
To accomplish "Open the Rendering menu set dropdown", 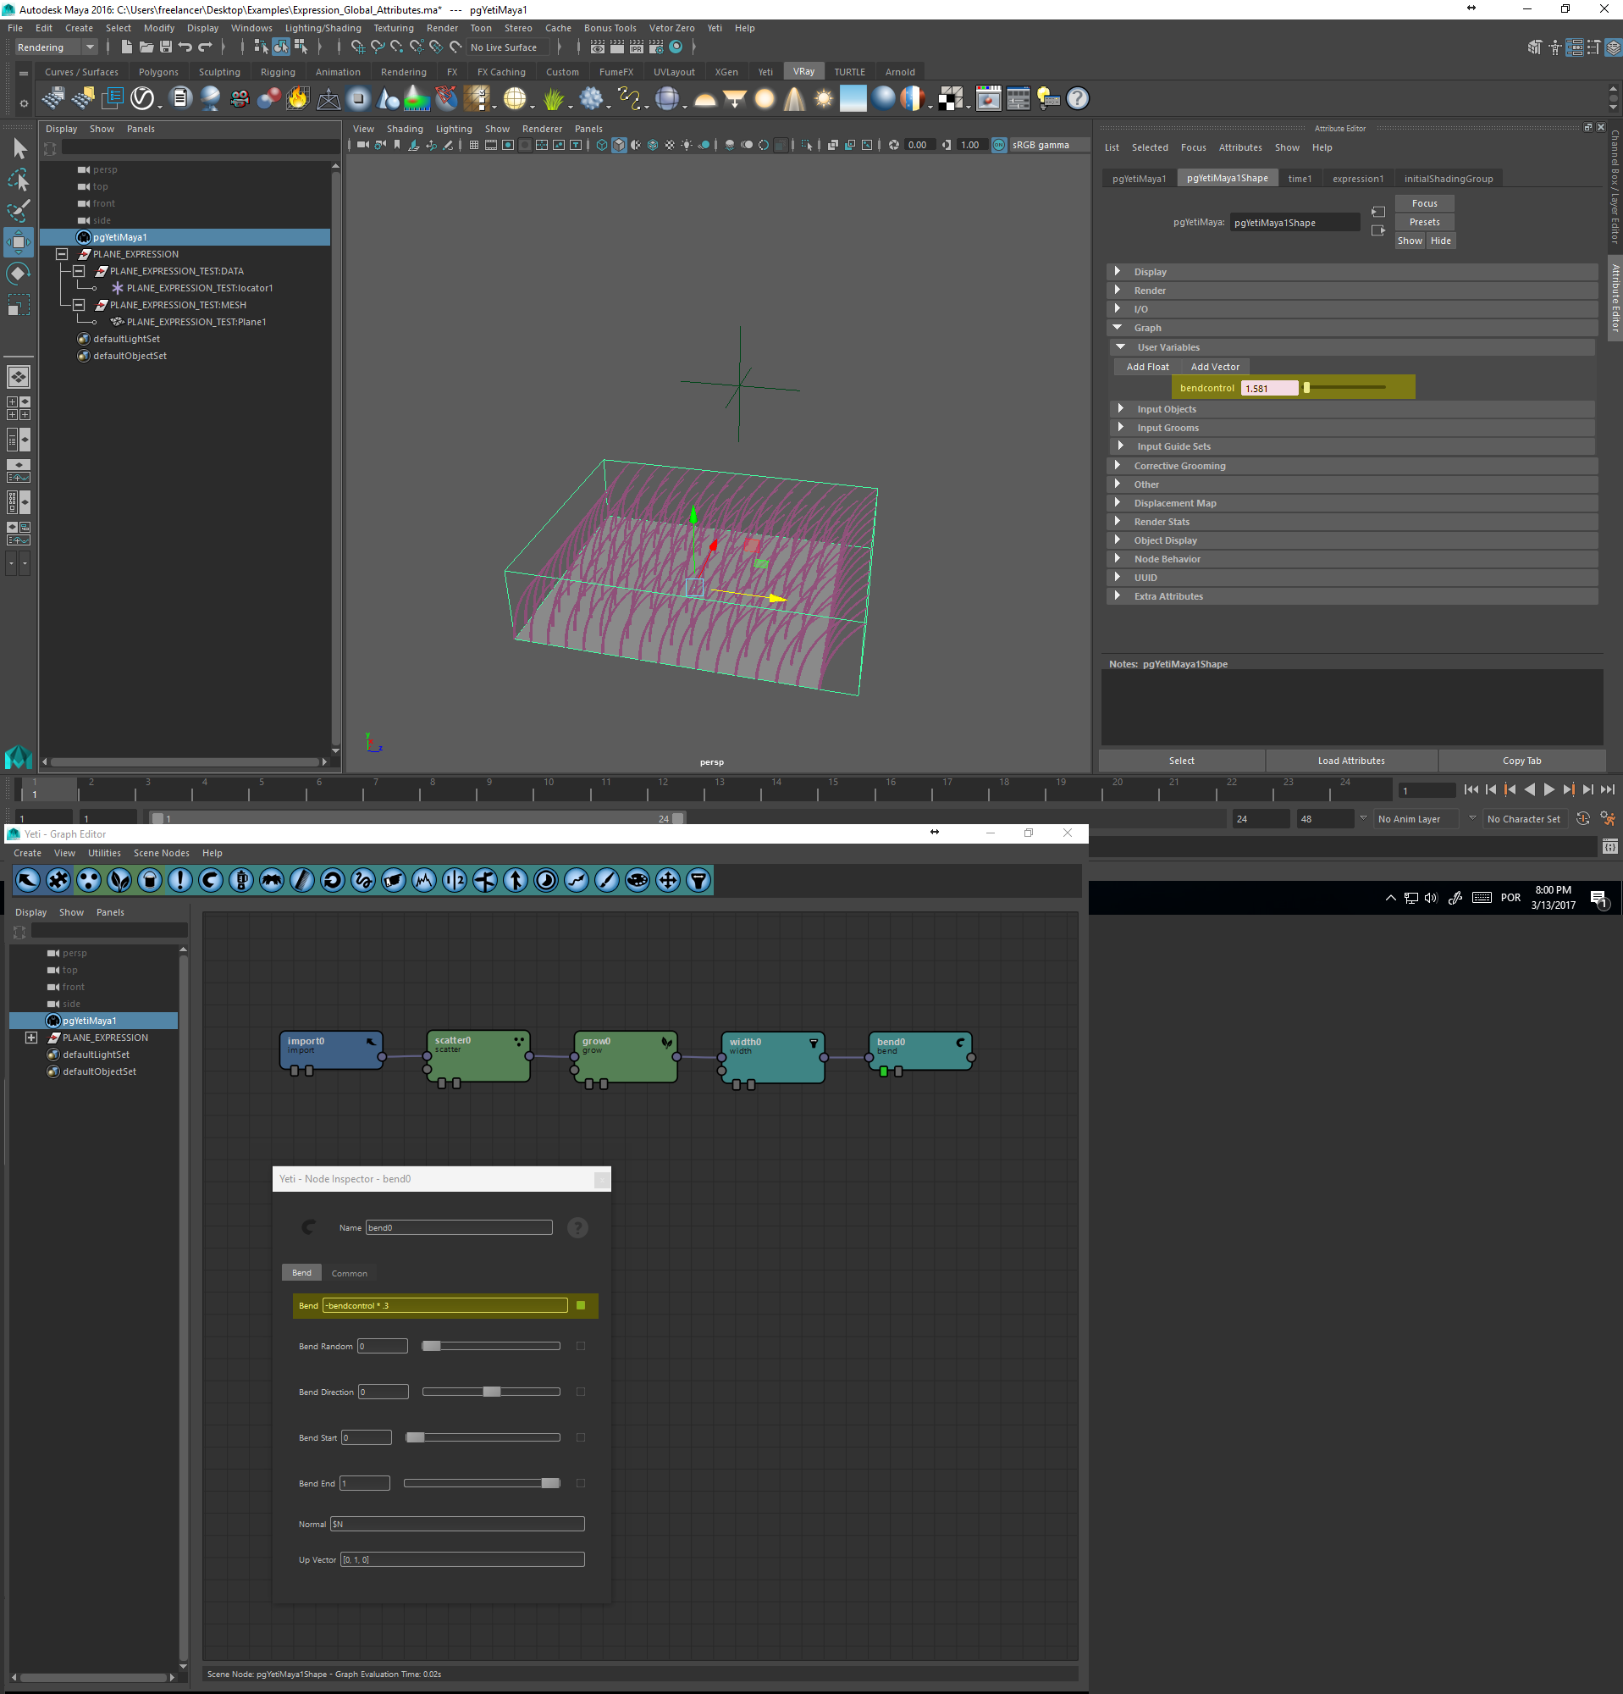I will (89, 47).
